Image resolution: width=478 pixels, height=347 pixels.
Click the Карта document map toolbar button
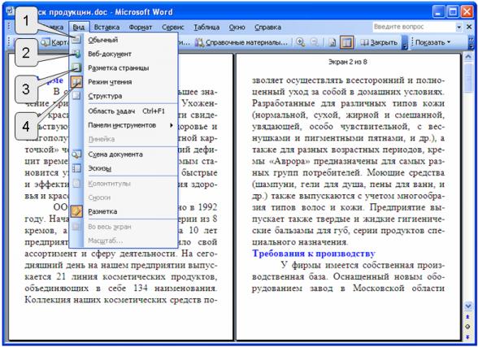[x=54, y=42]
